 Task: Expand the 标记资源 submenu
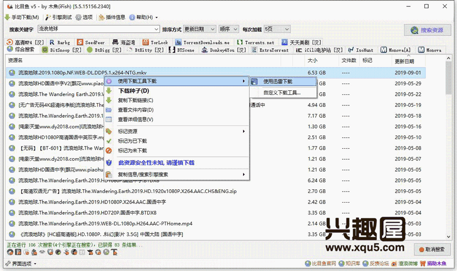click(x=176, y=131)
